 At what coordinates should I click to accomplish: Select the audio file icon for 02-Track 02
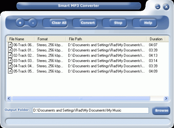click(x=10, y=55)
